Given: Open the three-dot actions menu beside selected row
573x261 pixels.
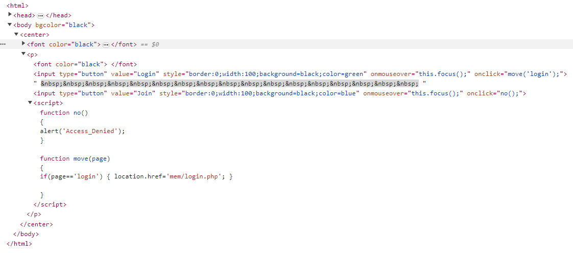Looking at the screenshot, I should coord(3,44).
